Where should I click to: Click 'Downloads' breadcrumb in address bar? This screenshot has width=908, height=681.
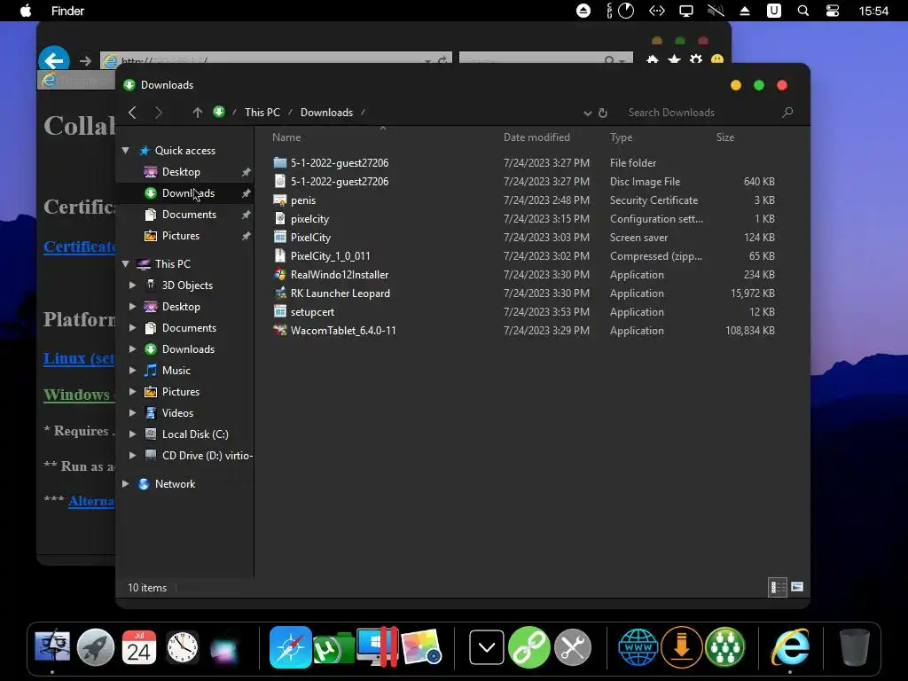click(326, 113)
